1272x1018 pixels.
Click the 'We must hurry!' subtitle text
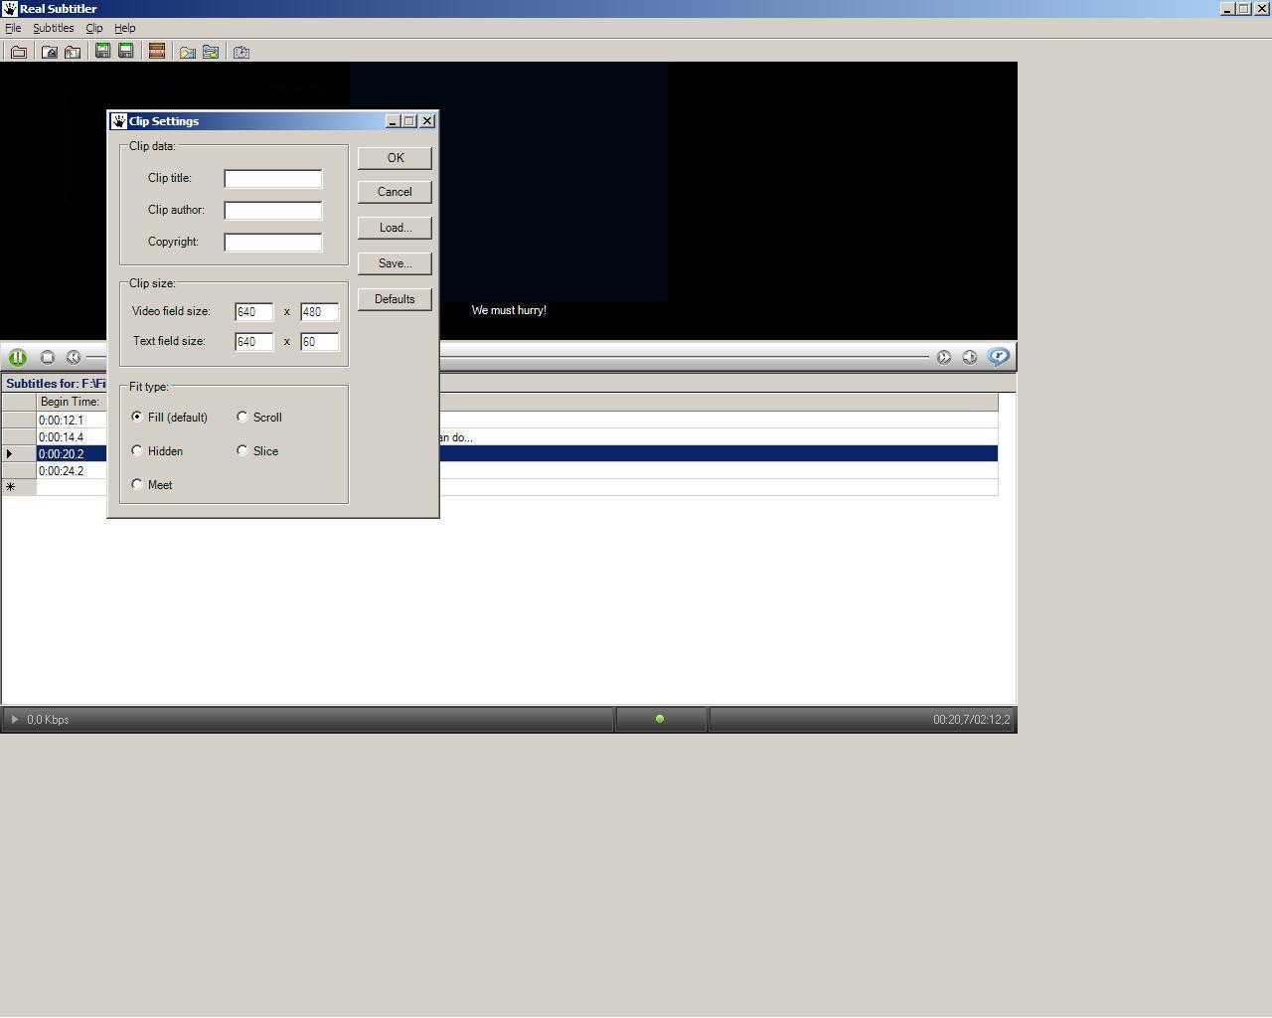(509, 310)
